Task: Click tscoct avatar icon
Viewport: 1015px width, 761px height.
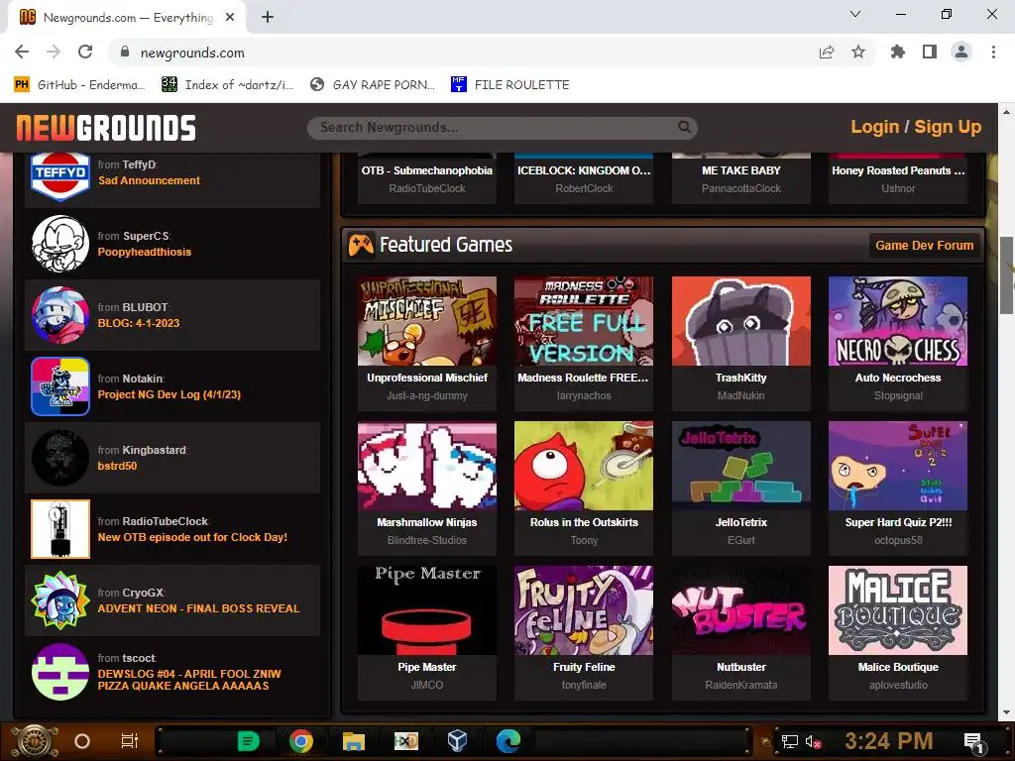Action: (x=60, y=672)
